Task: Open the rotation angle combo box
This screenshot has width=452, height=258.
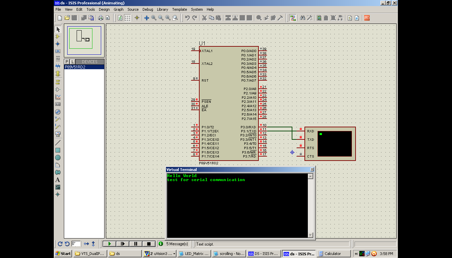Action: pos(76,244)
